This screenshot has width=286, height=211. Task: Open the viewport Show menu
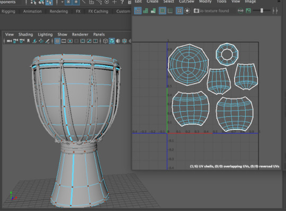click(62, 34)
